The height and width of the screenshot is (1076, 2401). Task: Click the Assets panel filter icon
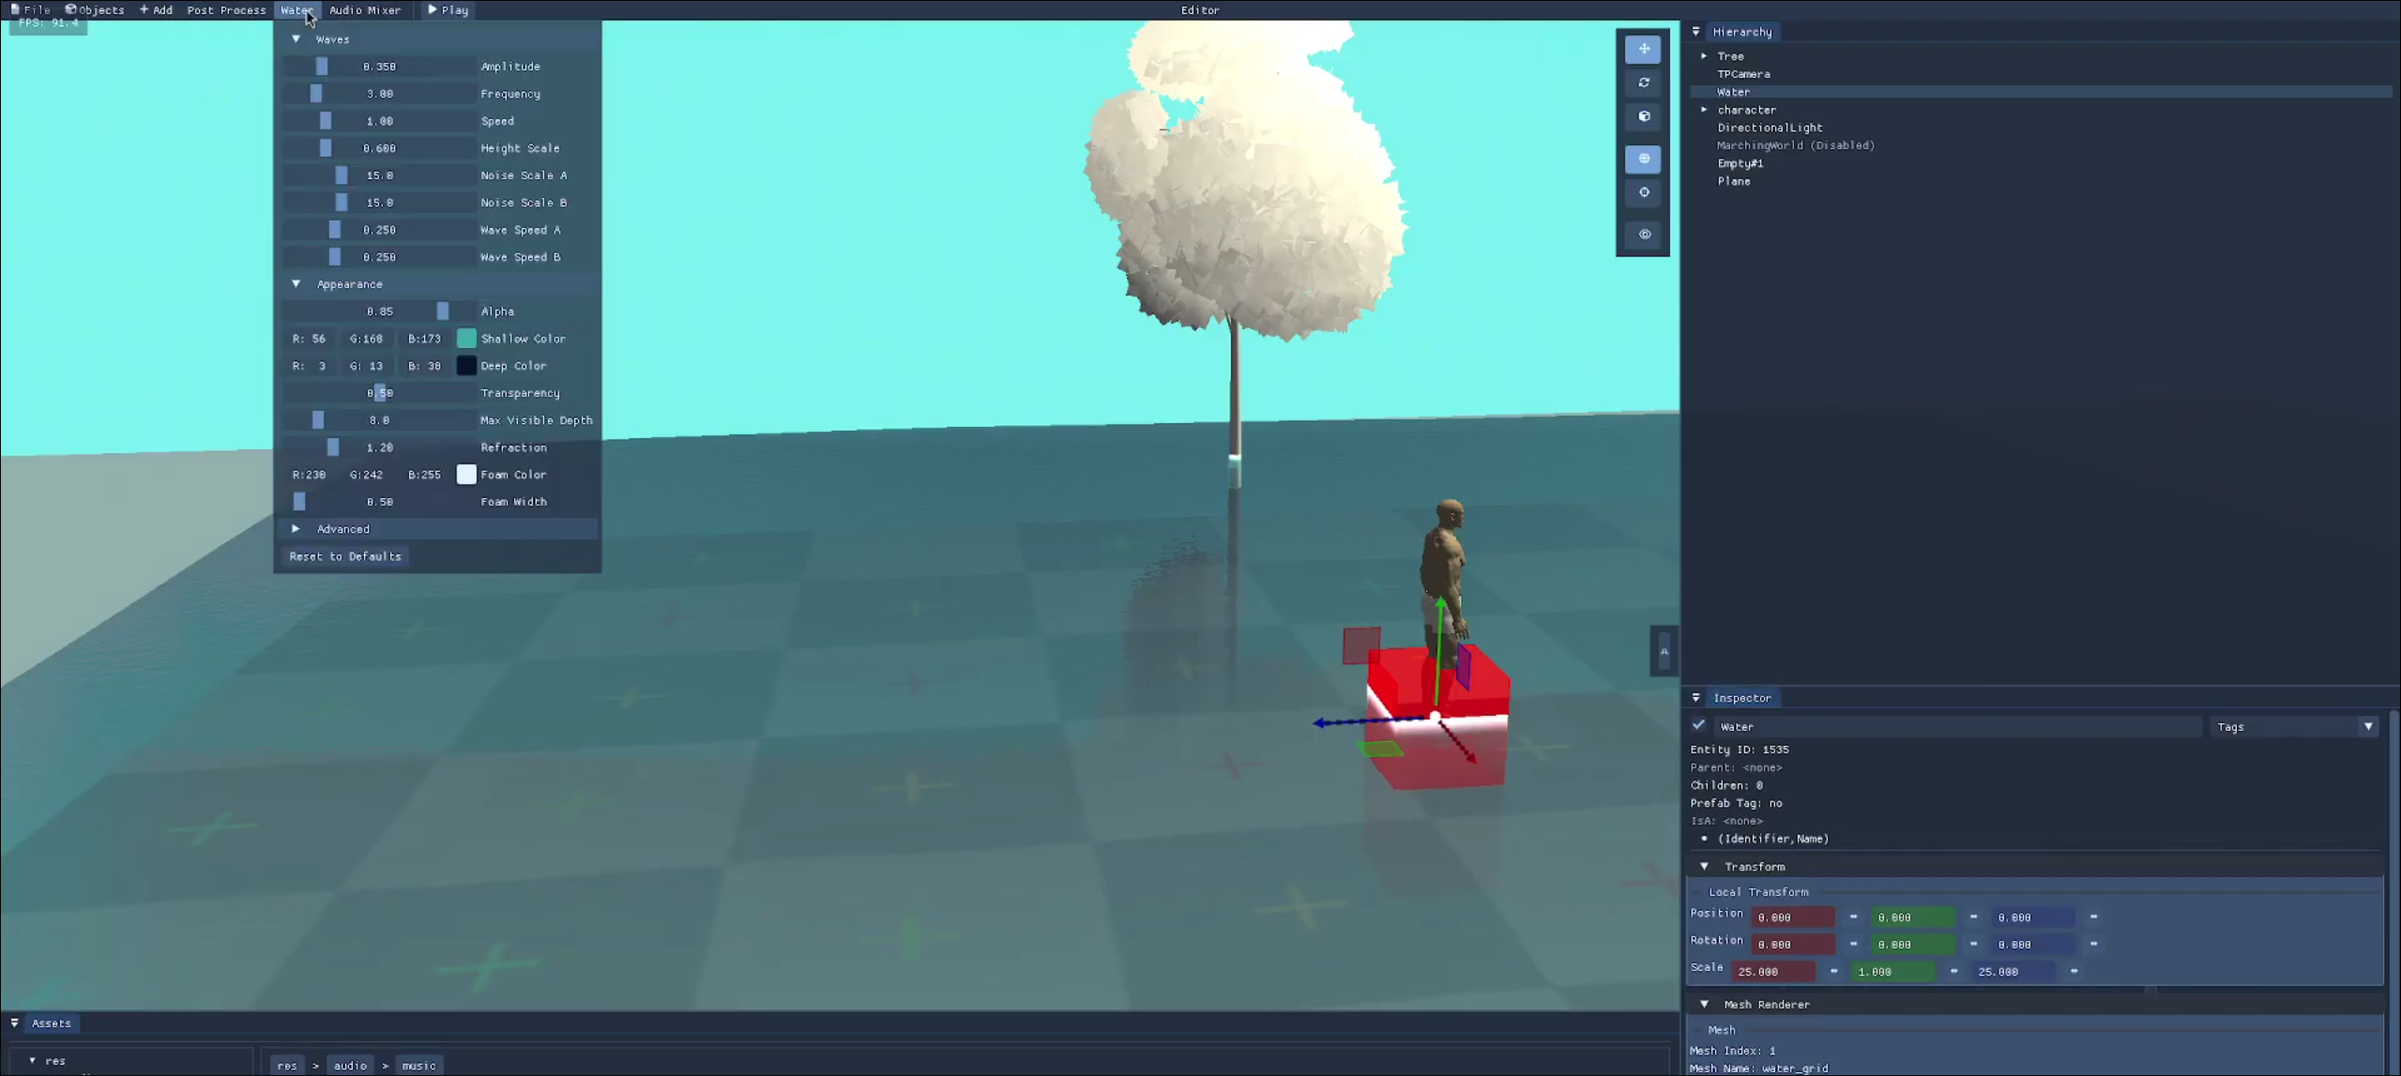pos(15,1023)
